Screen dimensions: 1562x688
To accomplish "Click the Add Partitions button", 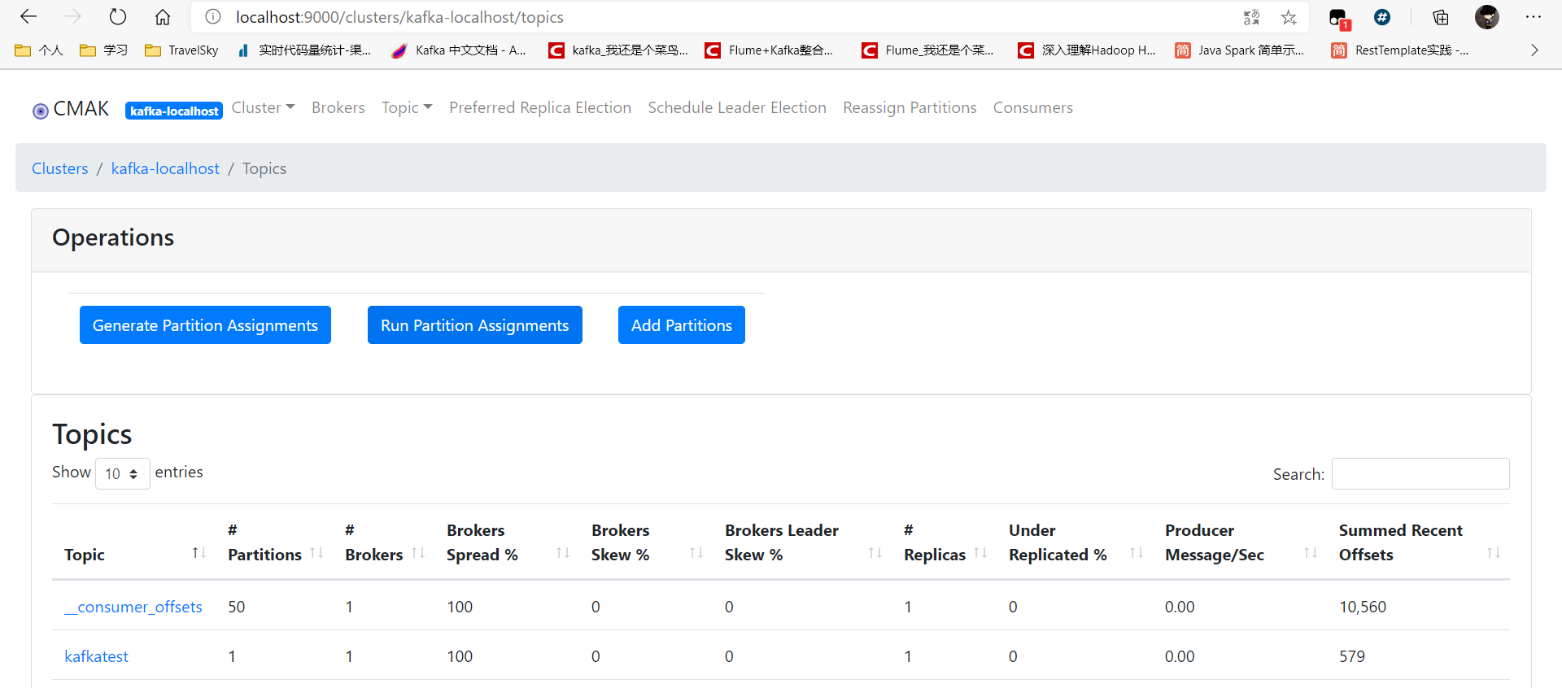I will coord(681,325).
